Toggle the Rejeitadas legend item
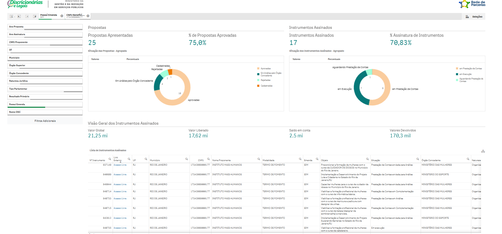 [265, 80]
